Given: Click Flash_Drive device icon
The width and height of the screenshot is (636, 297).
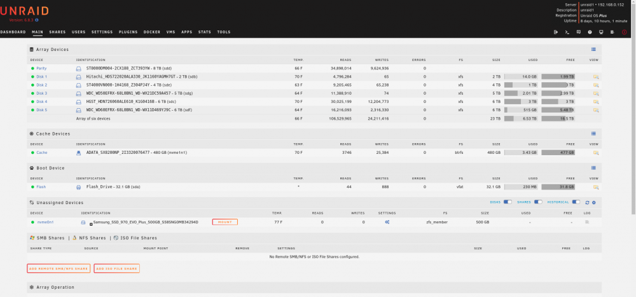Looking at the screenshot, I should tap(79, 187).
